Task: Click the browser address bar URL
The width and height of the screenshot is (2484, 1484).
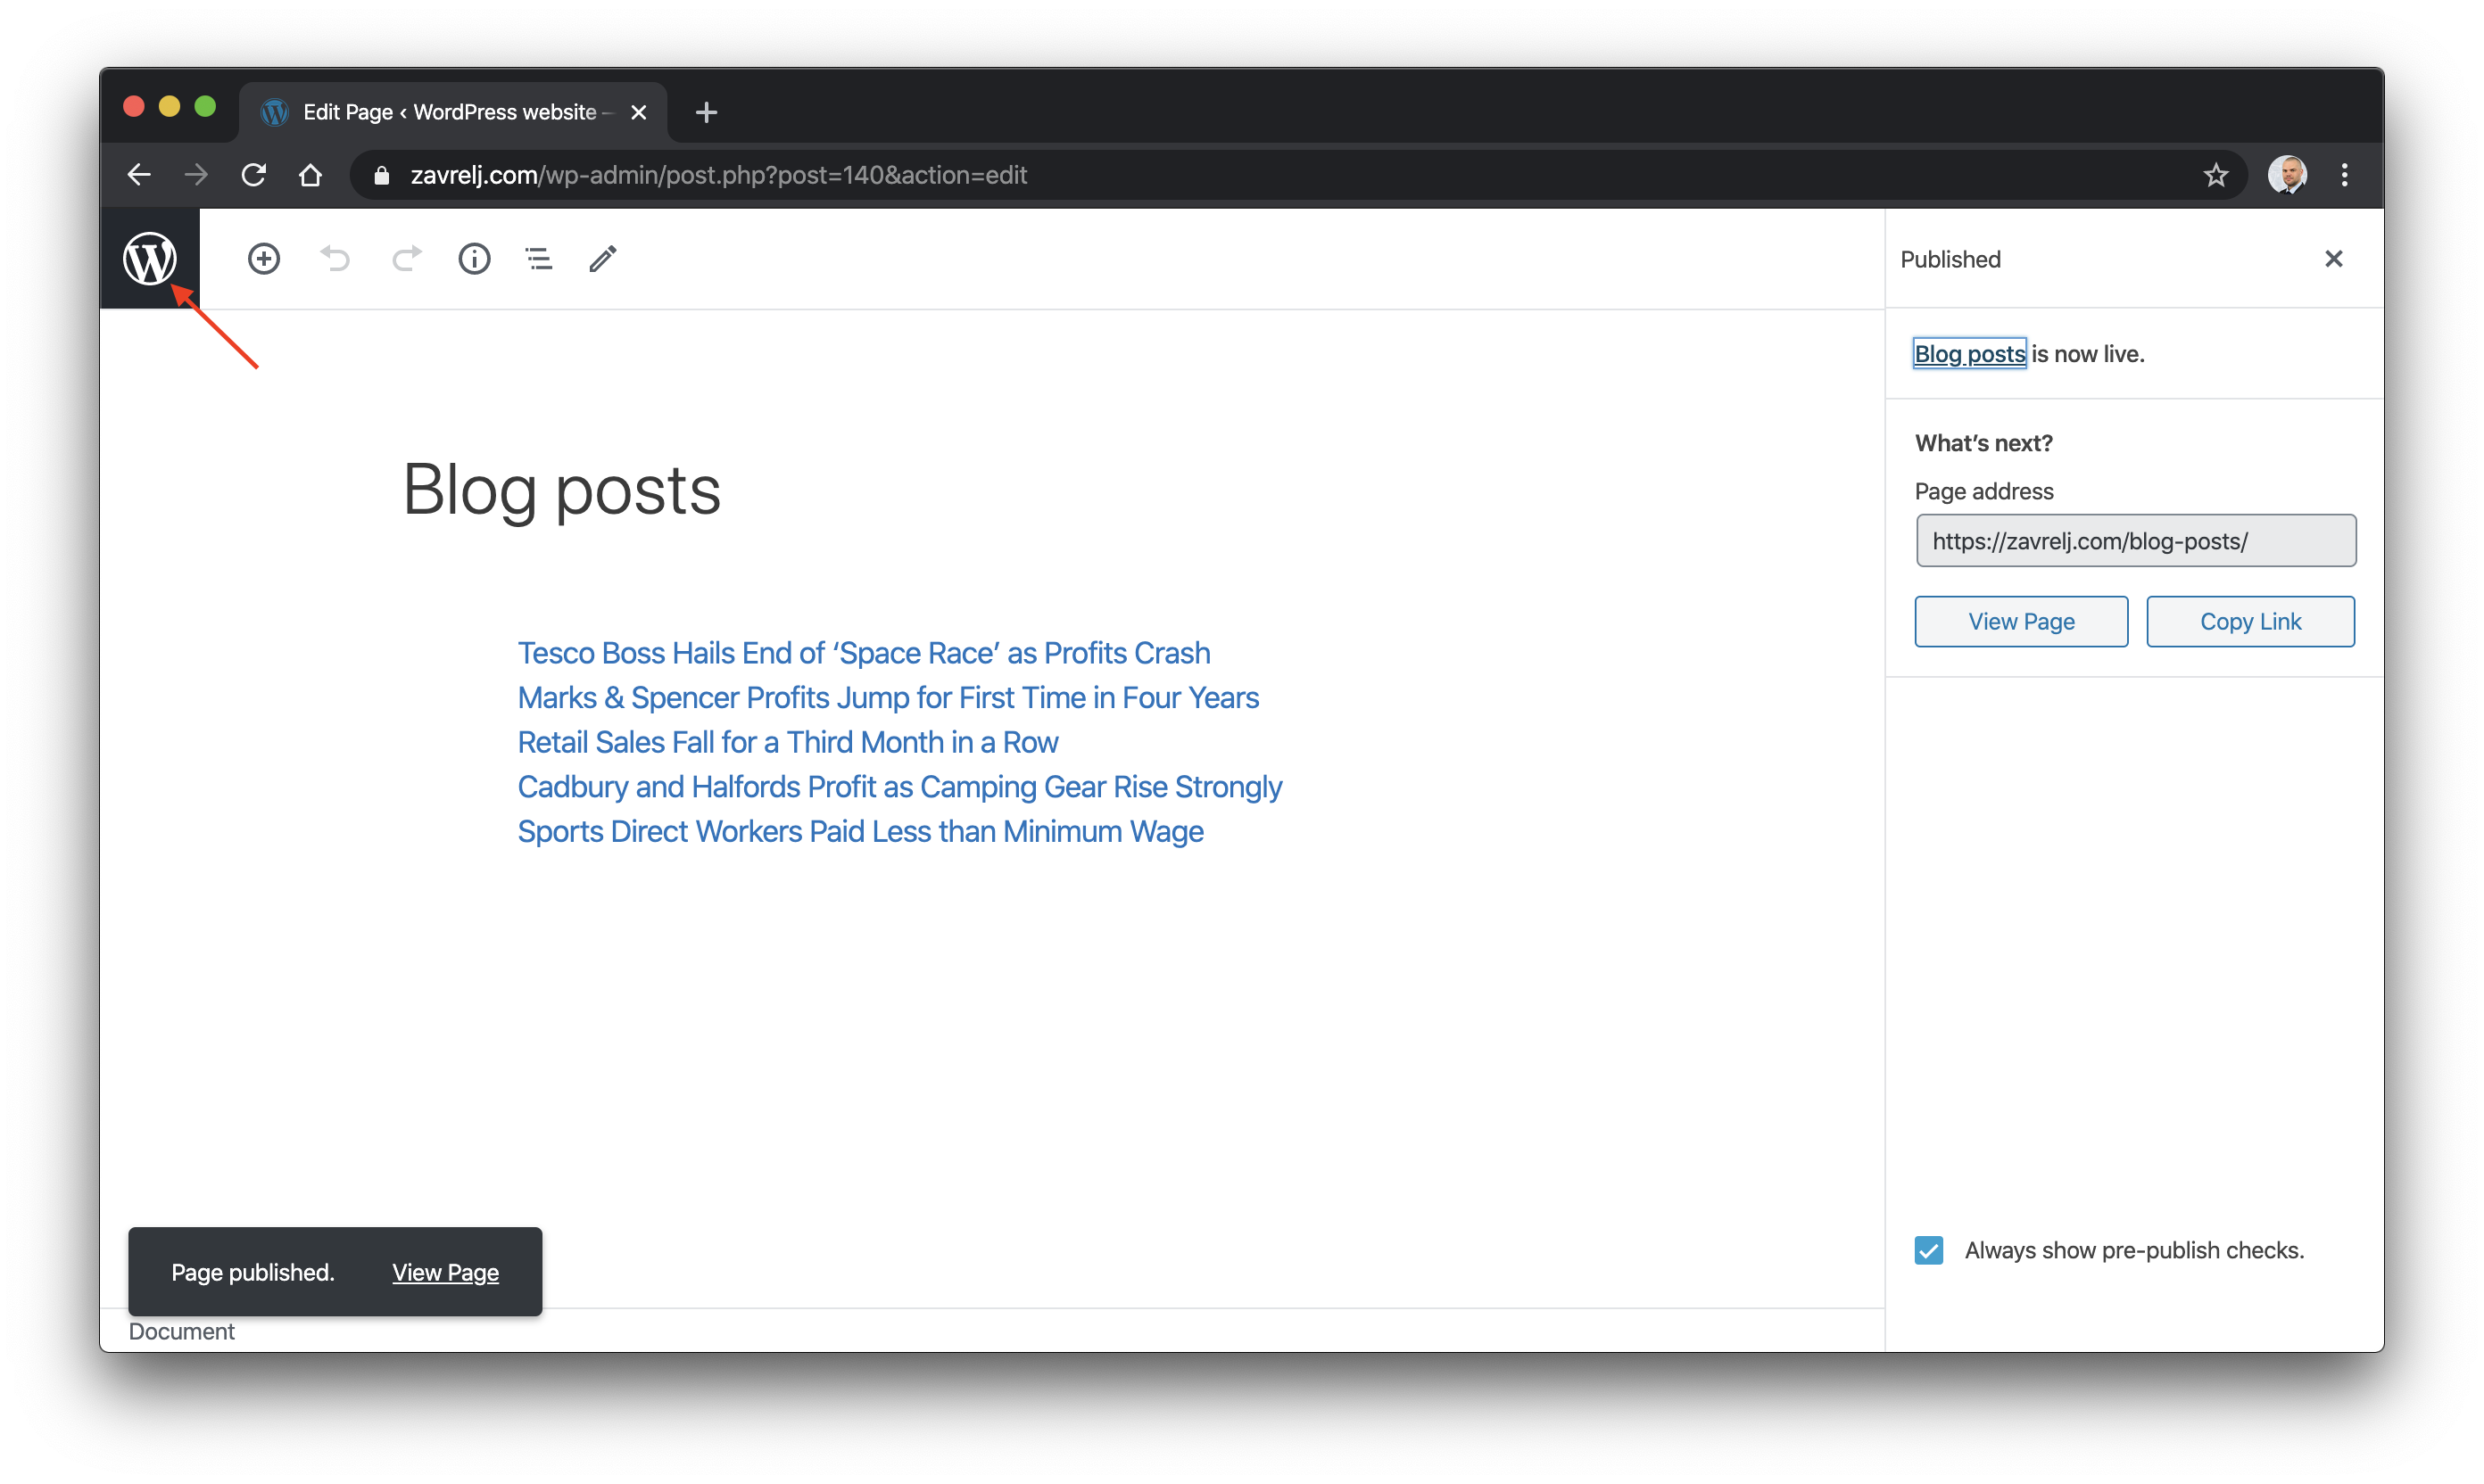Action: point(718,175)
